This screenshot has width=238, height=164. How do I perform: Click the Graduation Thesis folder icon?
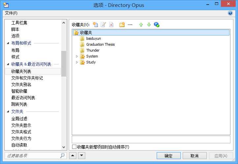82,44
